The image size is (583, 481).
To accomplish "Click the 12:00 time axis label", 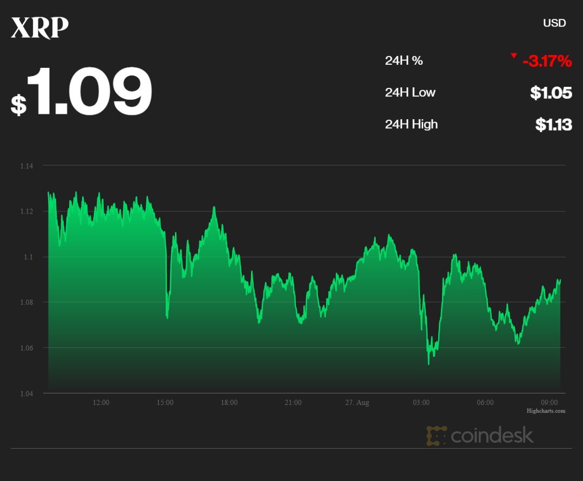I will [x=101, y=403].
